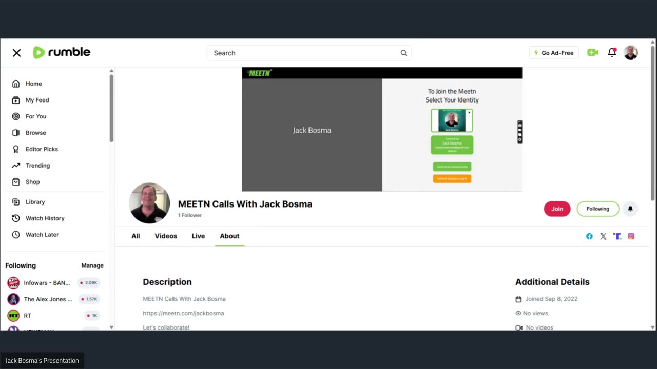Toggle channel notification bell beside Following
657x369 pixels.
630,209
